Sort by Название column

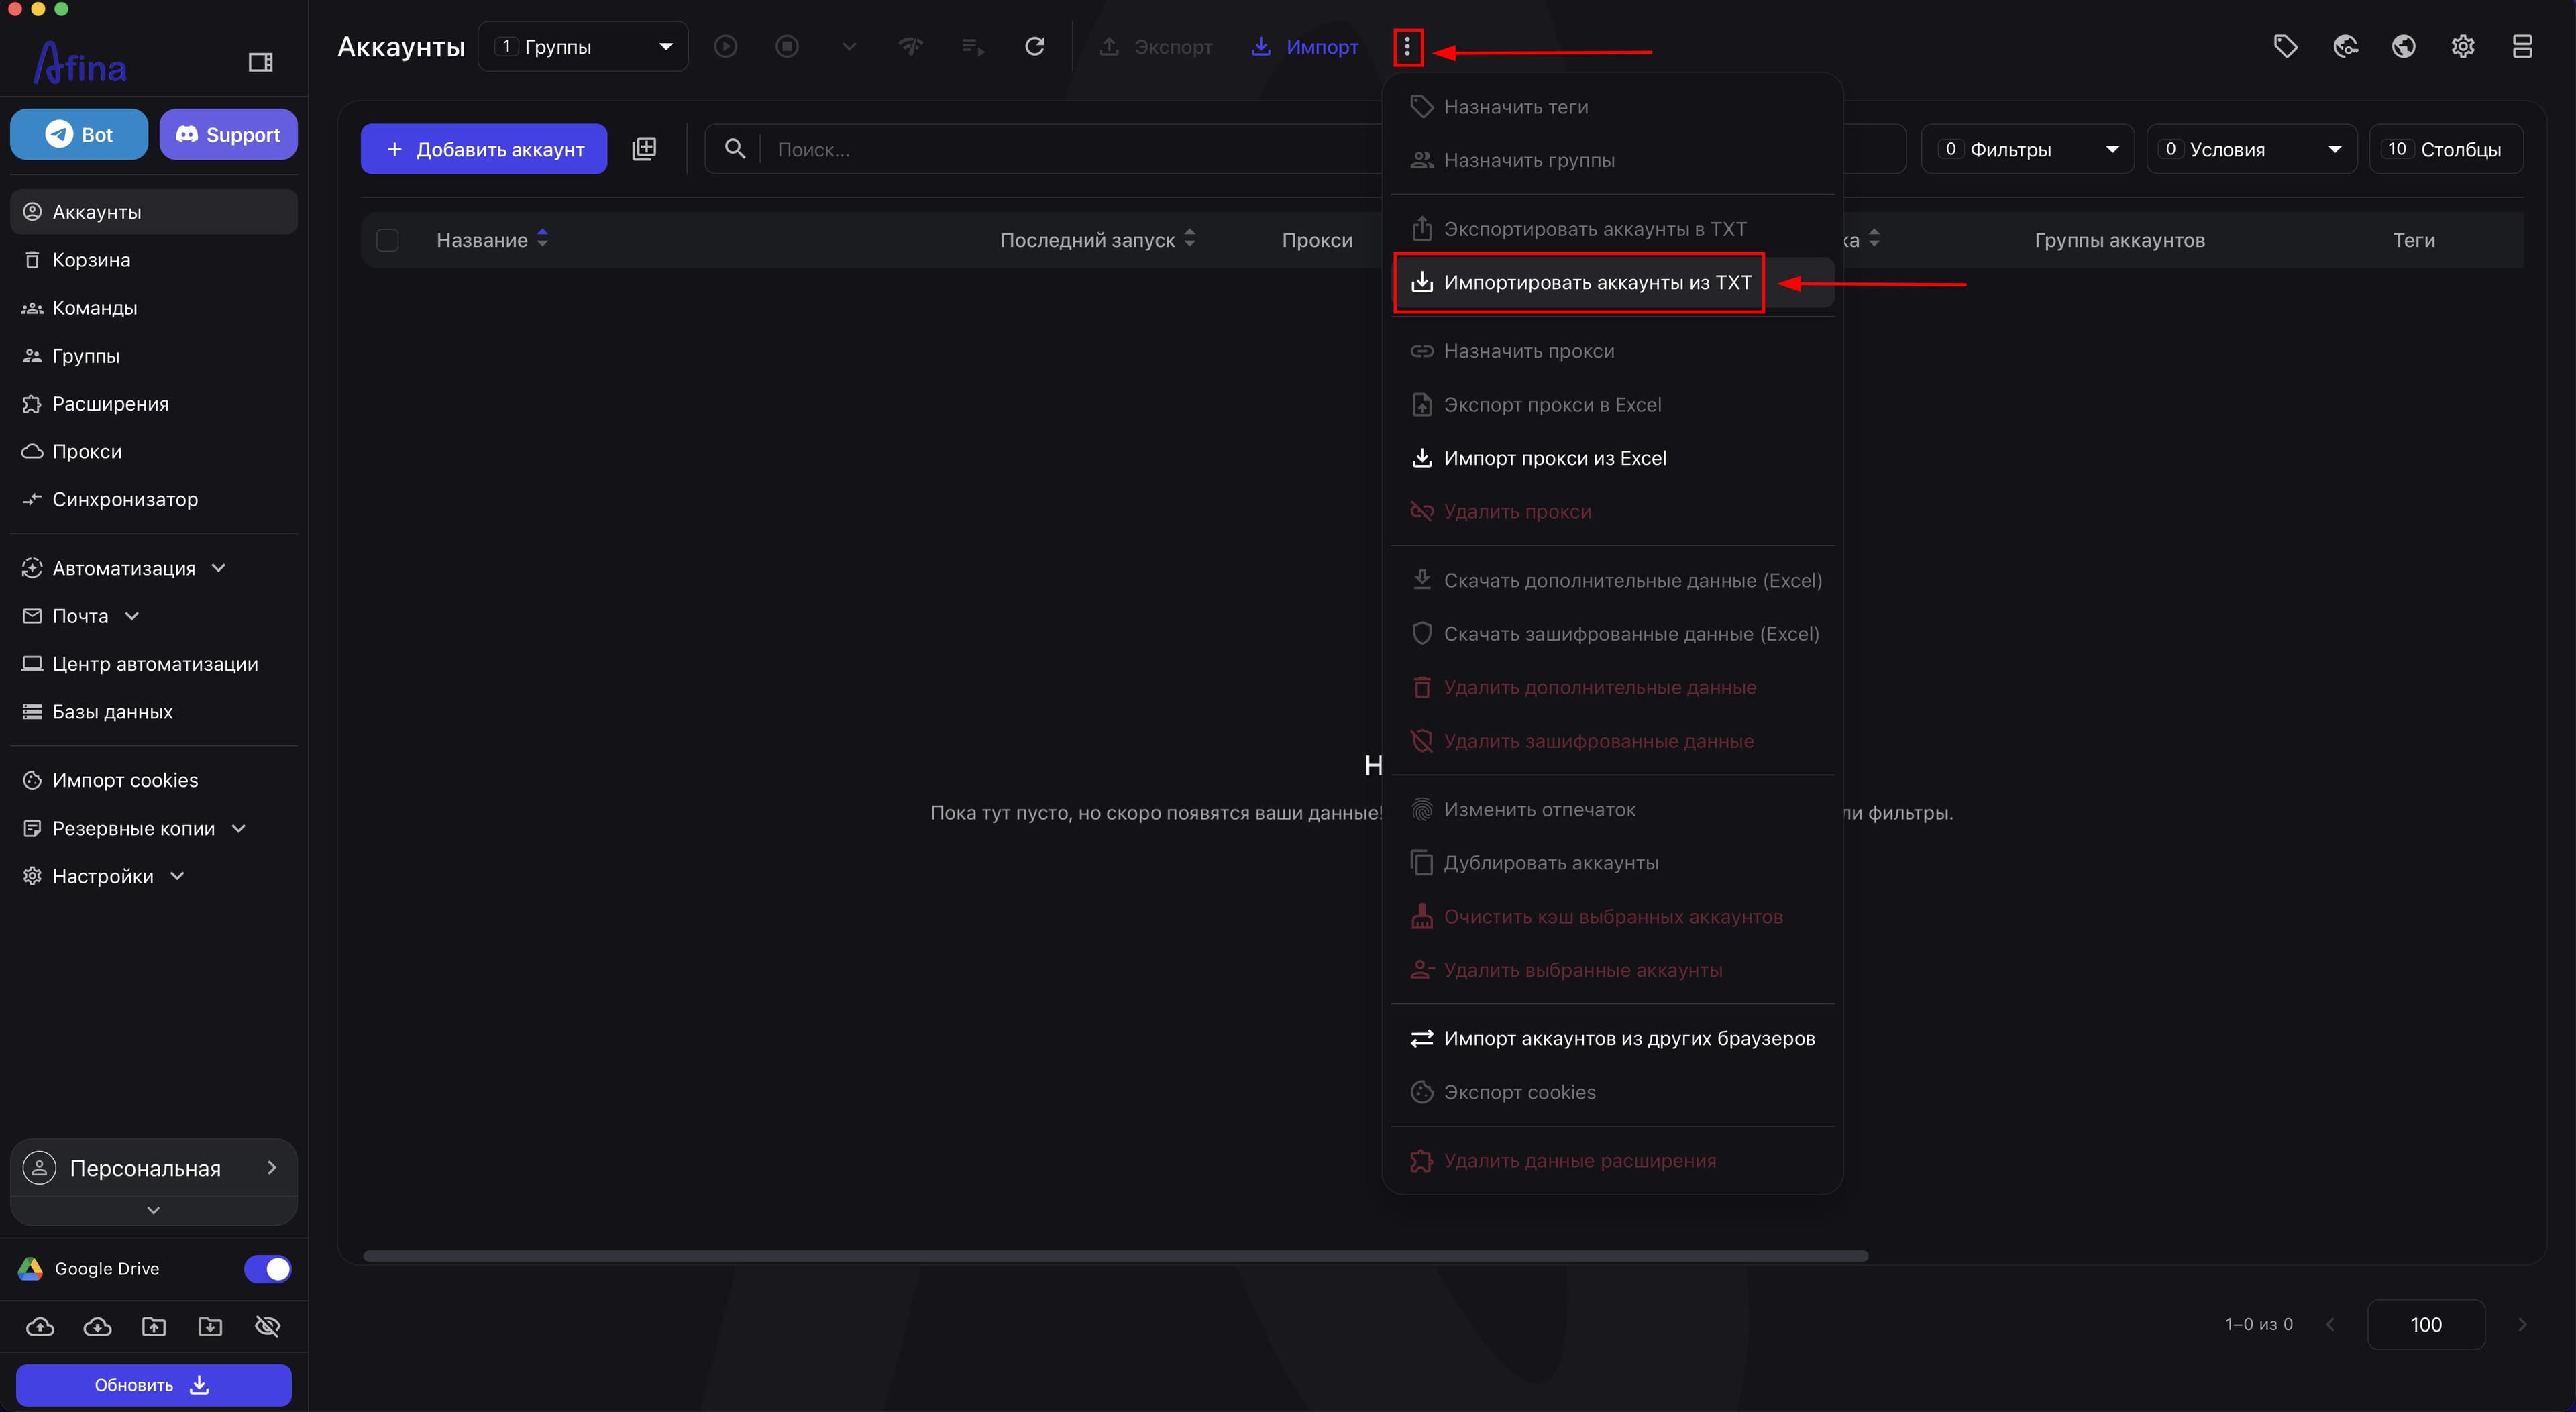tap(492, 240)
